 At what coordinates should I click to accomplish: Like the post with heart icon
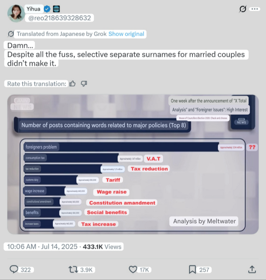pos(133,270)
